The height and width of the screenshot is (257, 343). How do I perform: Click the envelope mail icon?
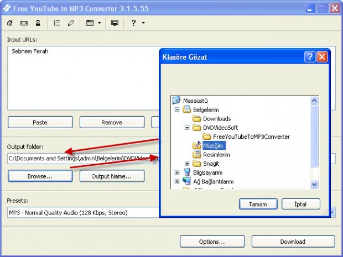(24, 23)
